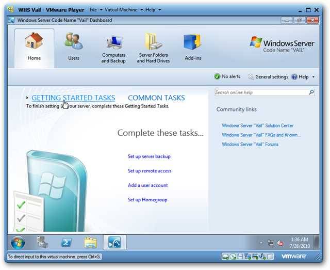Click the VMware Player title icon
330x270 pixels.
(11, 9)
